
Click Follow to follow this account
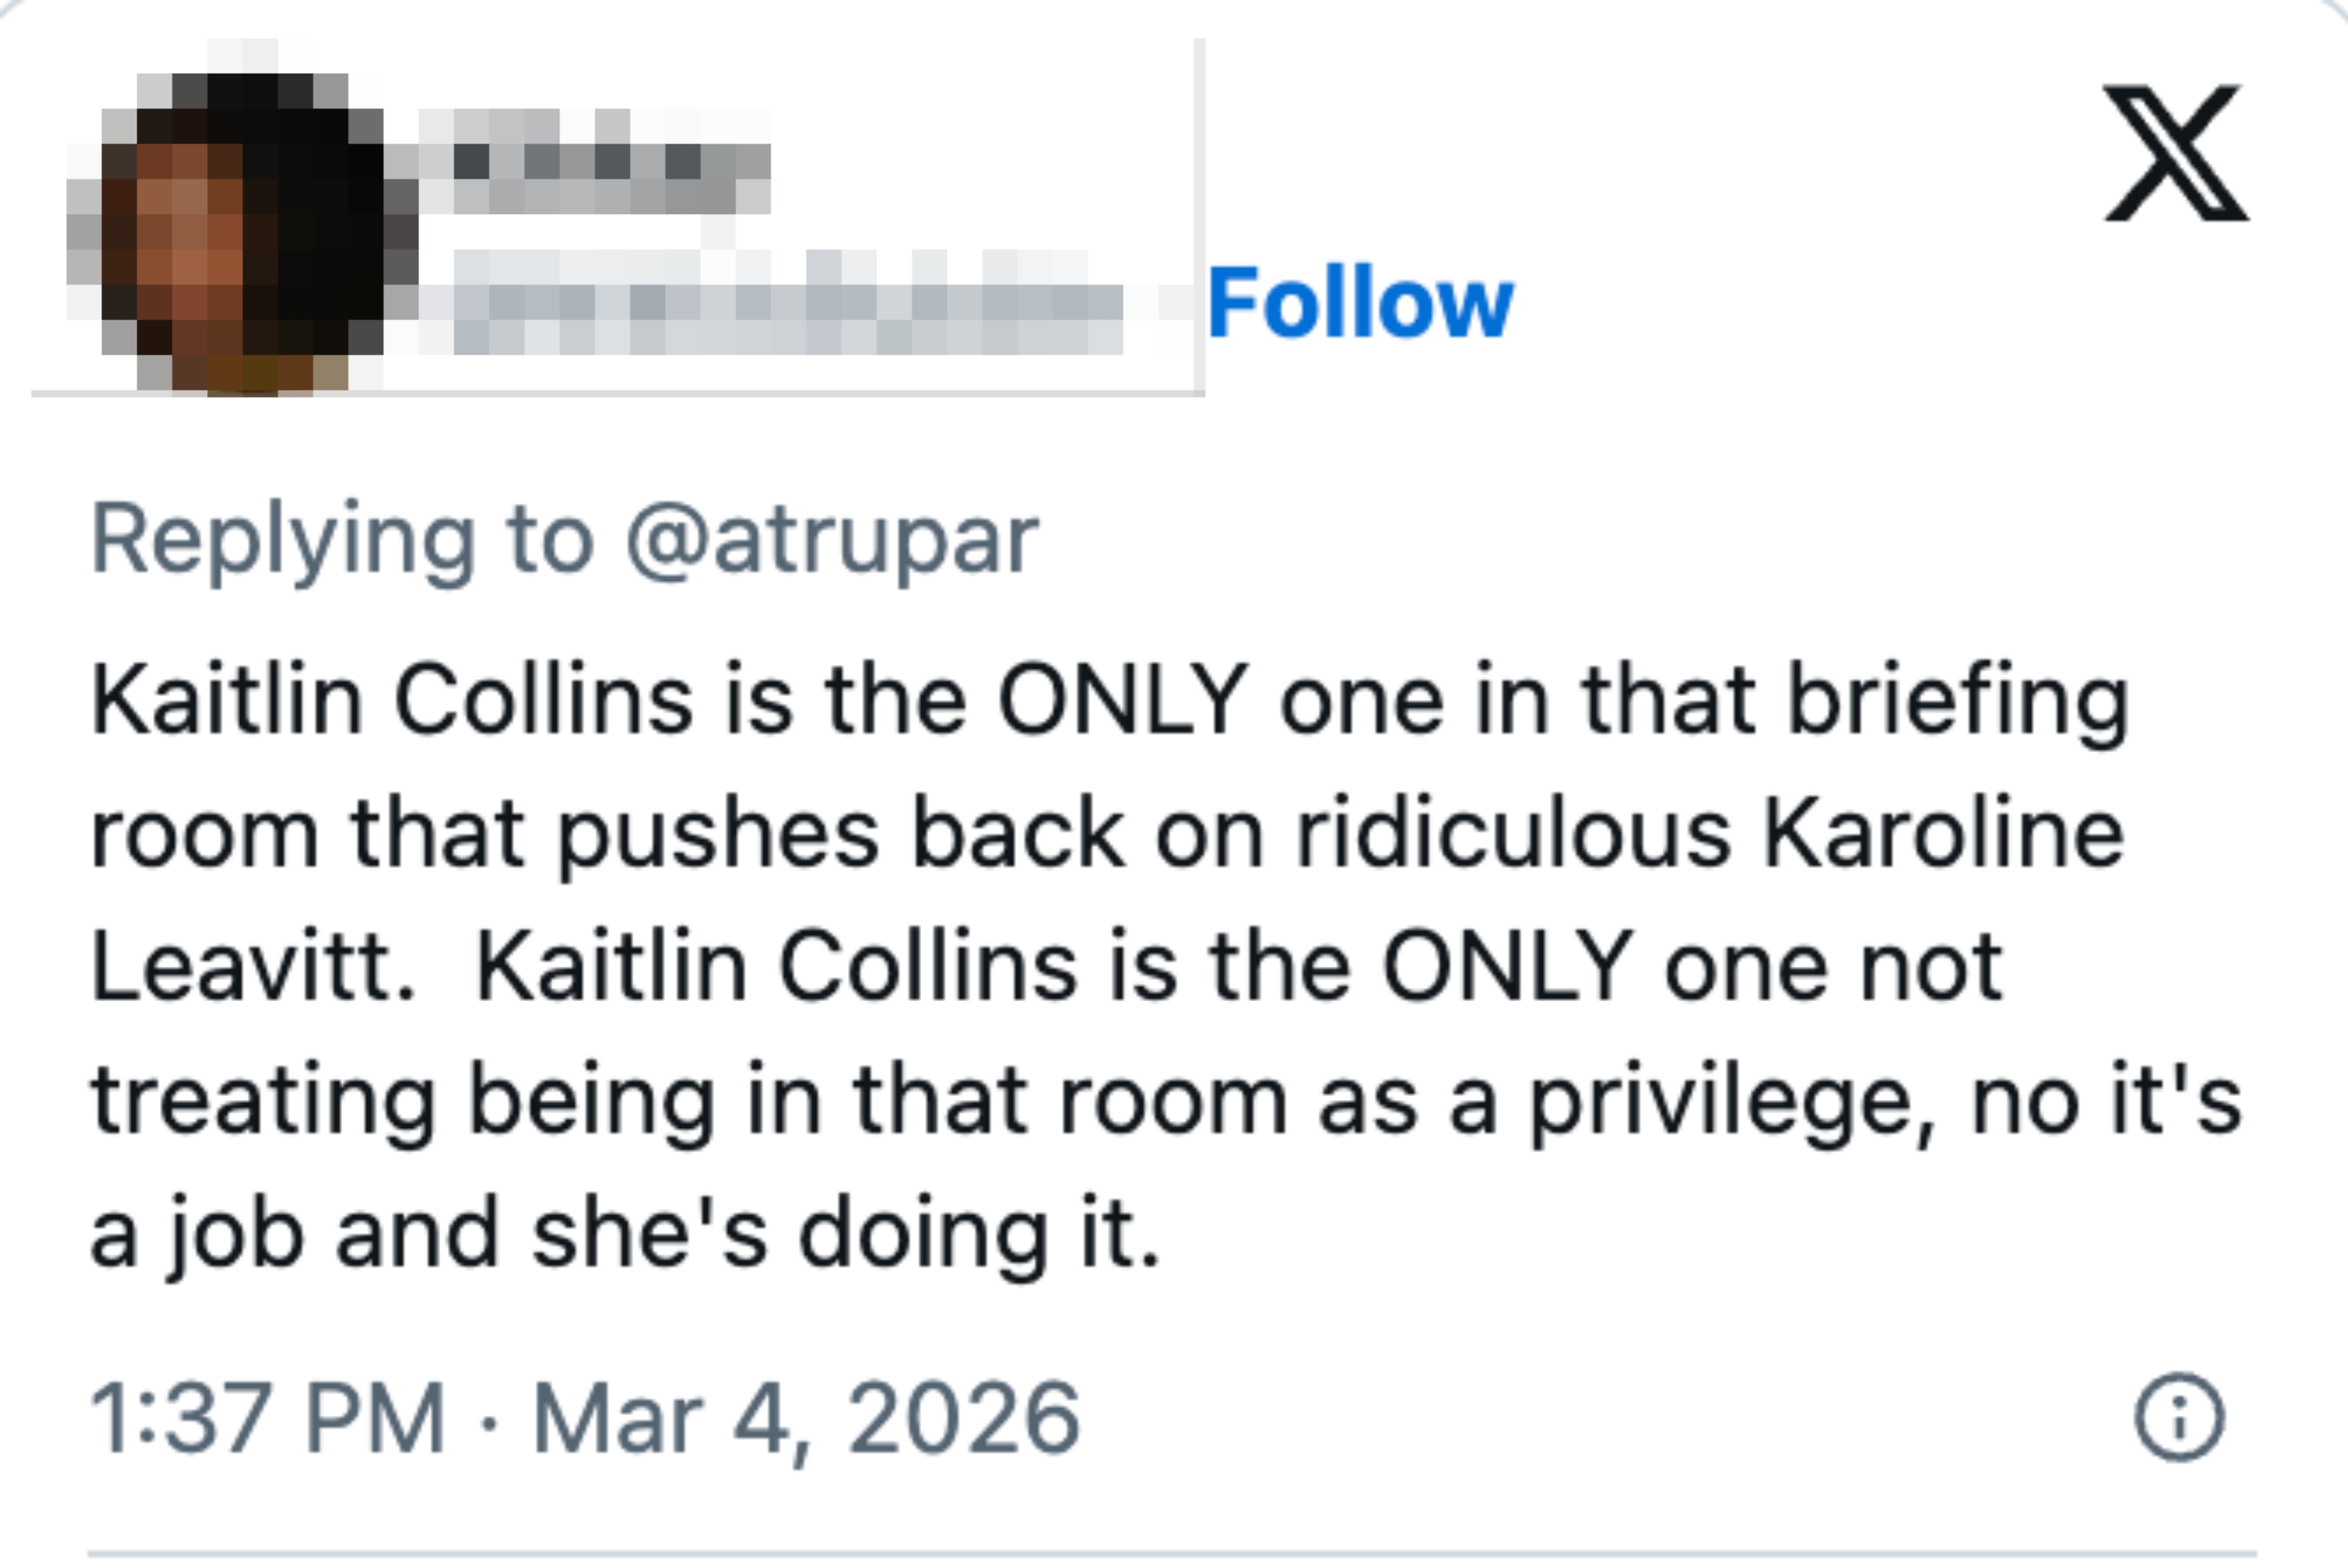1359,301
